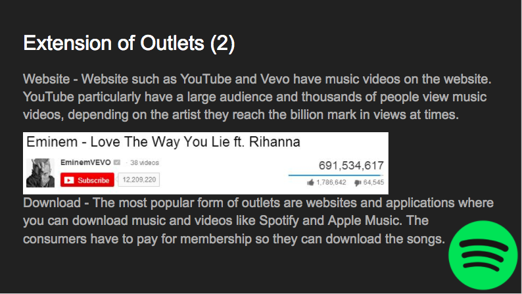Viewport: 522px width, 294px height.
Task: Click the verified badge beside EminemVEVO
Action: (116, 162)
